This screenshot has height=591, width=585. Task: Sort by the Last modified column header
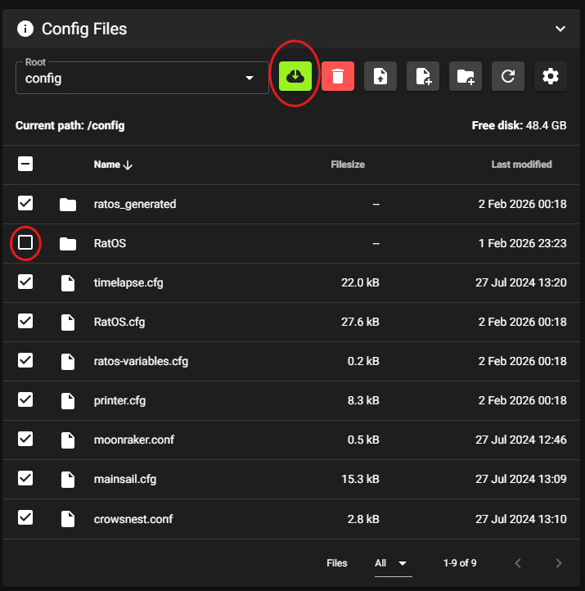pos(522,165)
